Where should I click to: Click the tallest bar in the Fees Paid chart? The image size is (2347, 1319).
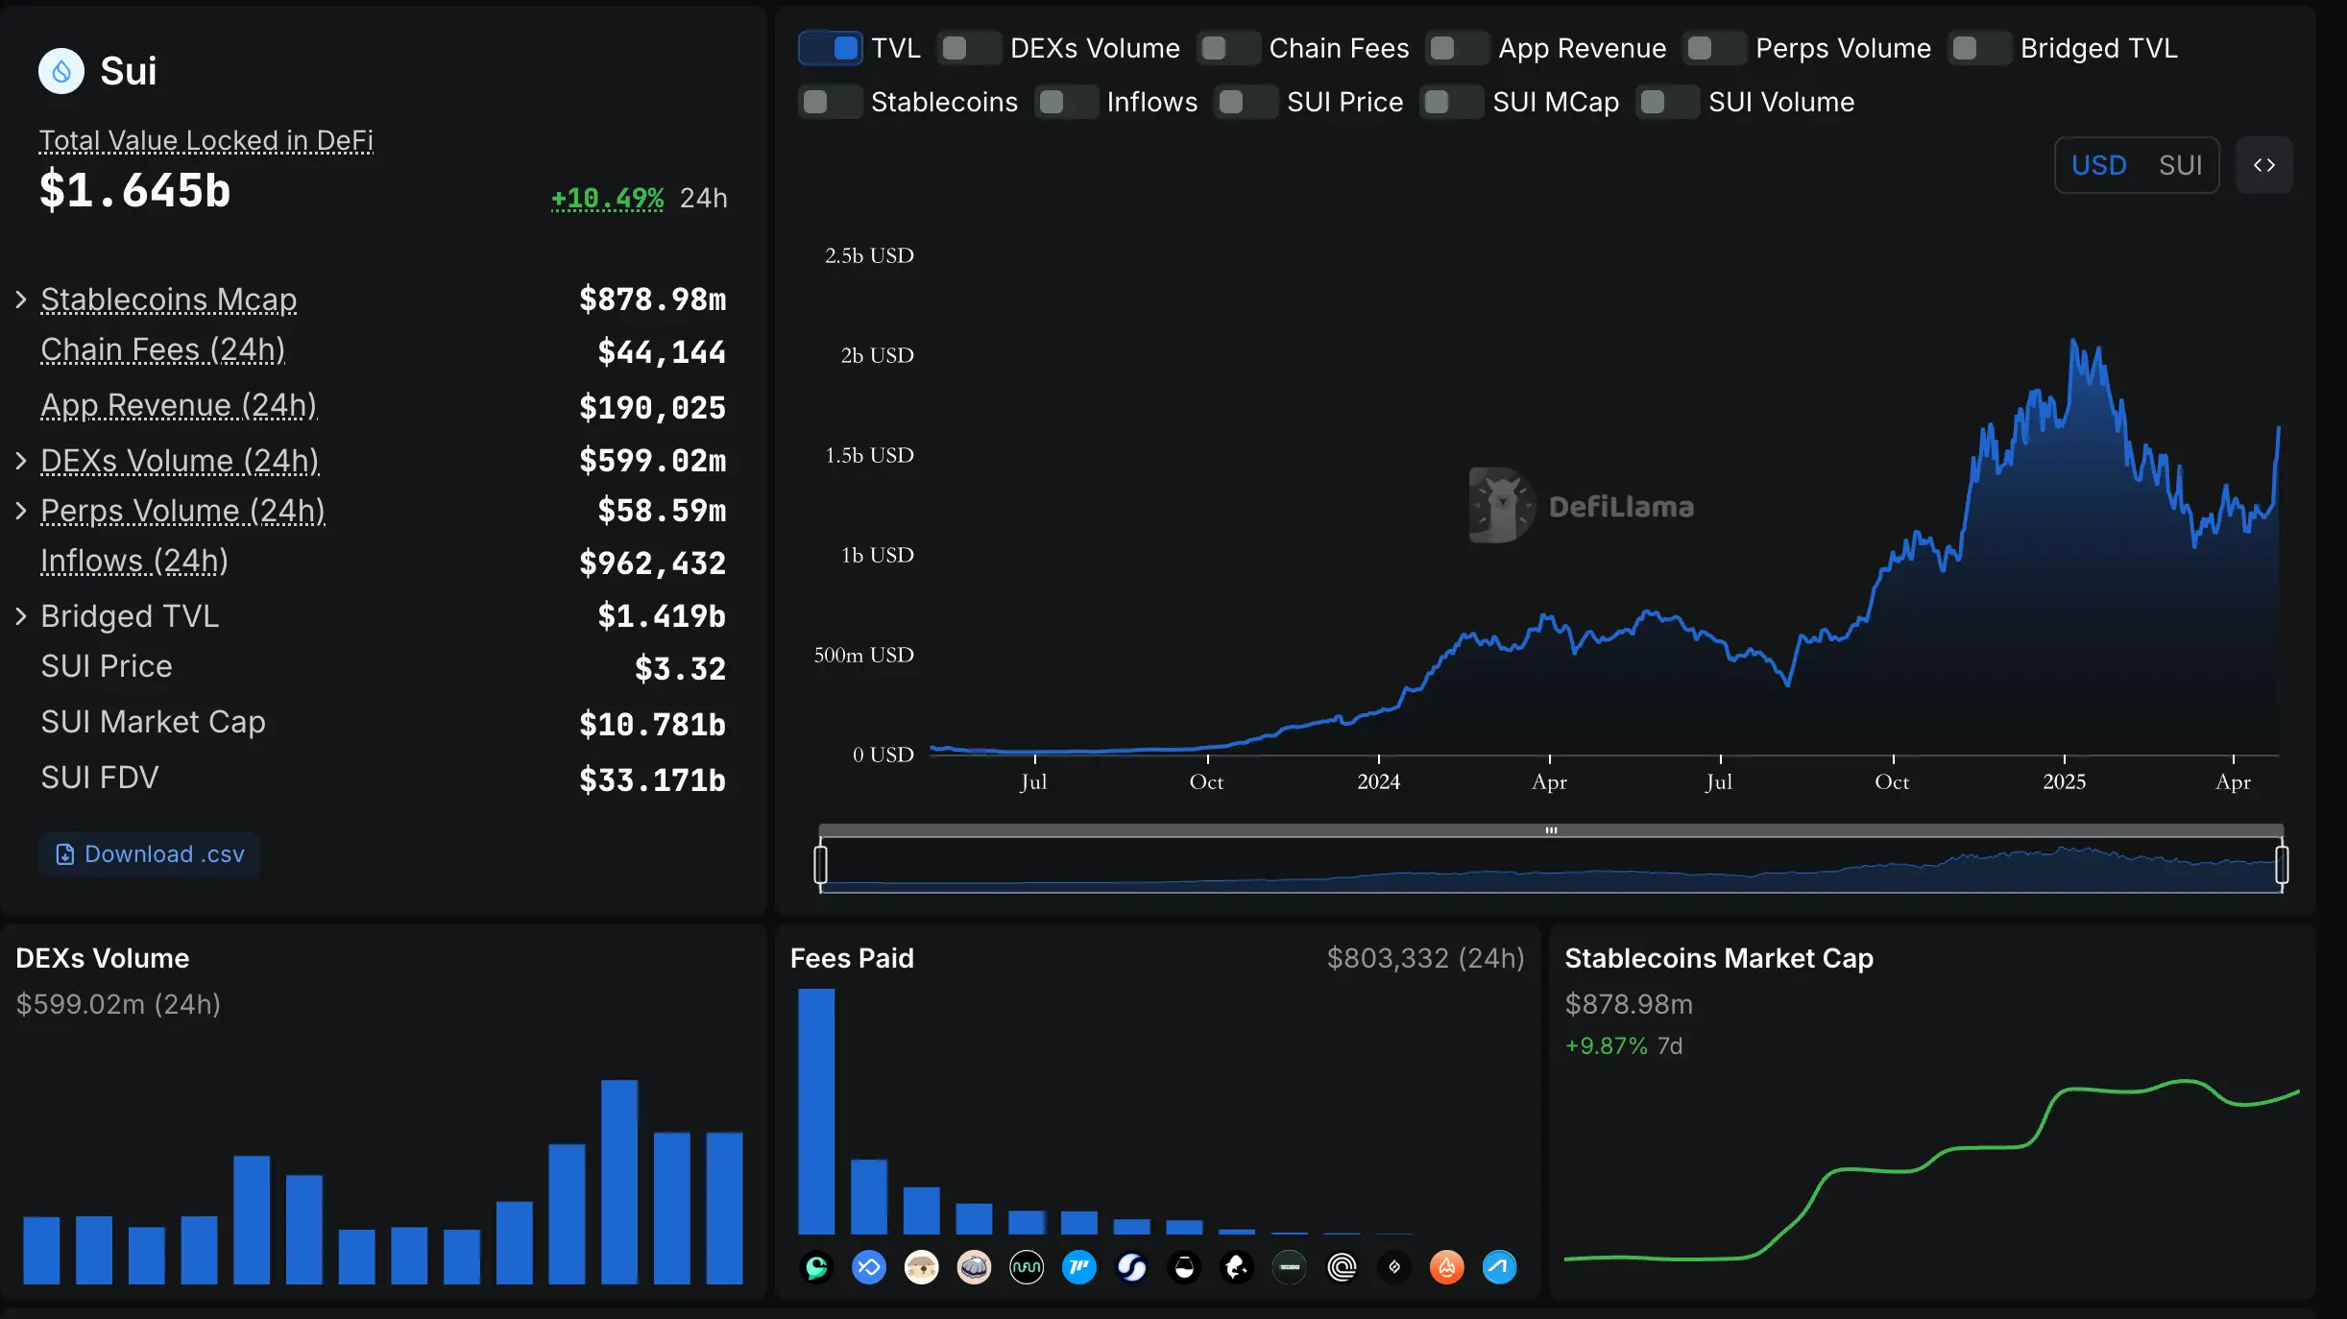click(x=816, y=1112)
